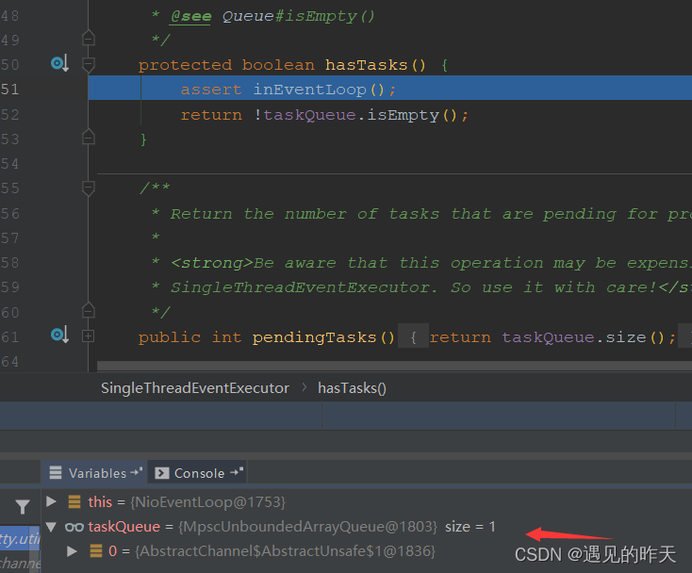This screenshot has height=573, width=692.
Task: Click the Variables tab list icon
Action: coord(56,472)
